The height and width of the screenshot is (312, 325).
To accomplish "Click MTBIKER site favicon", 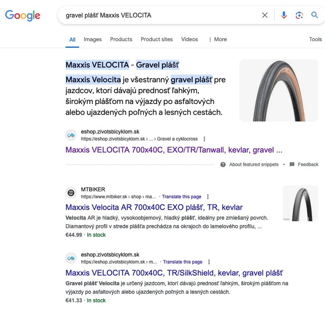I will (x=71, y=193).
